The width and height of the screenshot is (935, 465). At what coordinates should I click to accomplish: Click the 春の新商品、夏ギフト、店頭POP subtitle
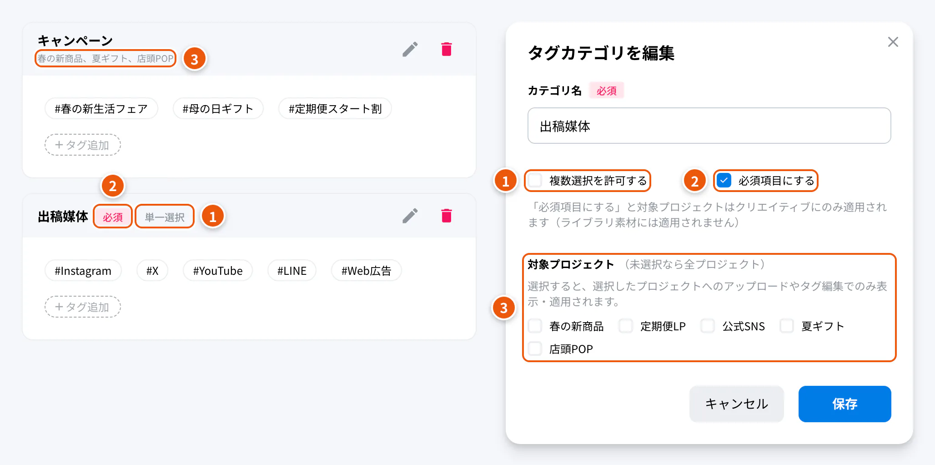pyautogui.click(x=106, y=59)
